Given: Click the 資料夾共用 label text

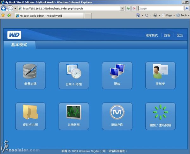Looking at the screenshot, I should [x=30, y=125].
